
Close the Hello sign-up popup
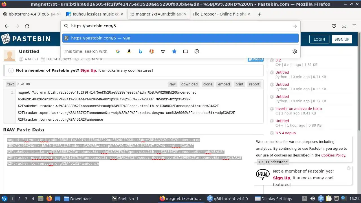[x=349, y=168]
